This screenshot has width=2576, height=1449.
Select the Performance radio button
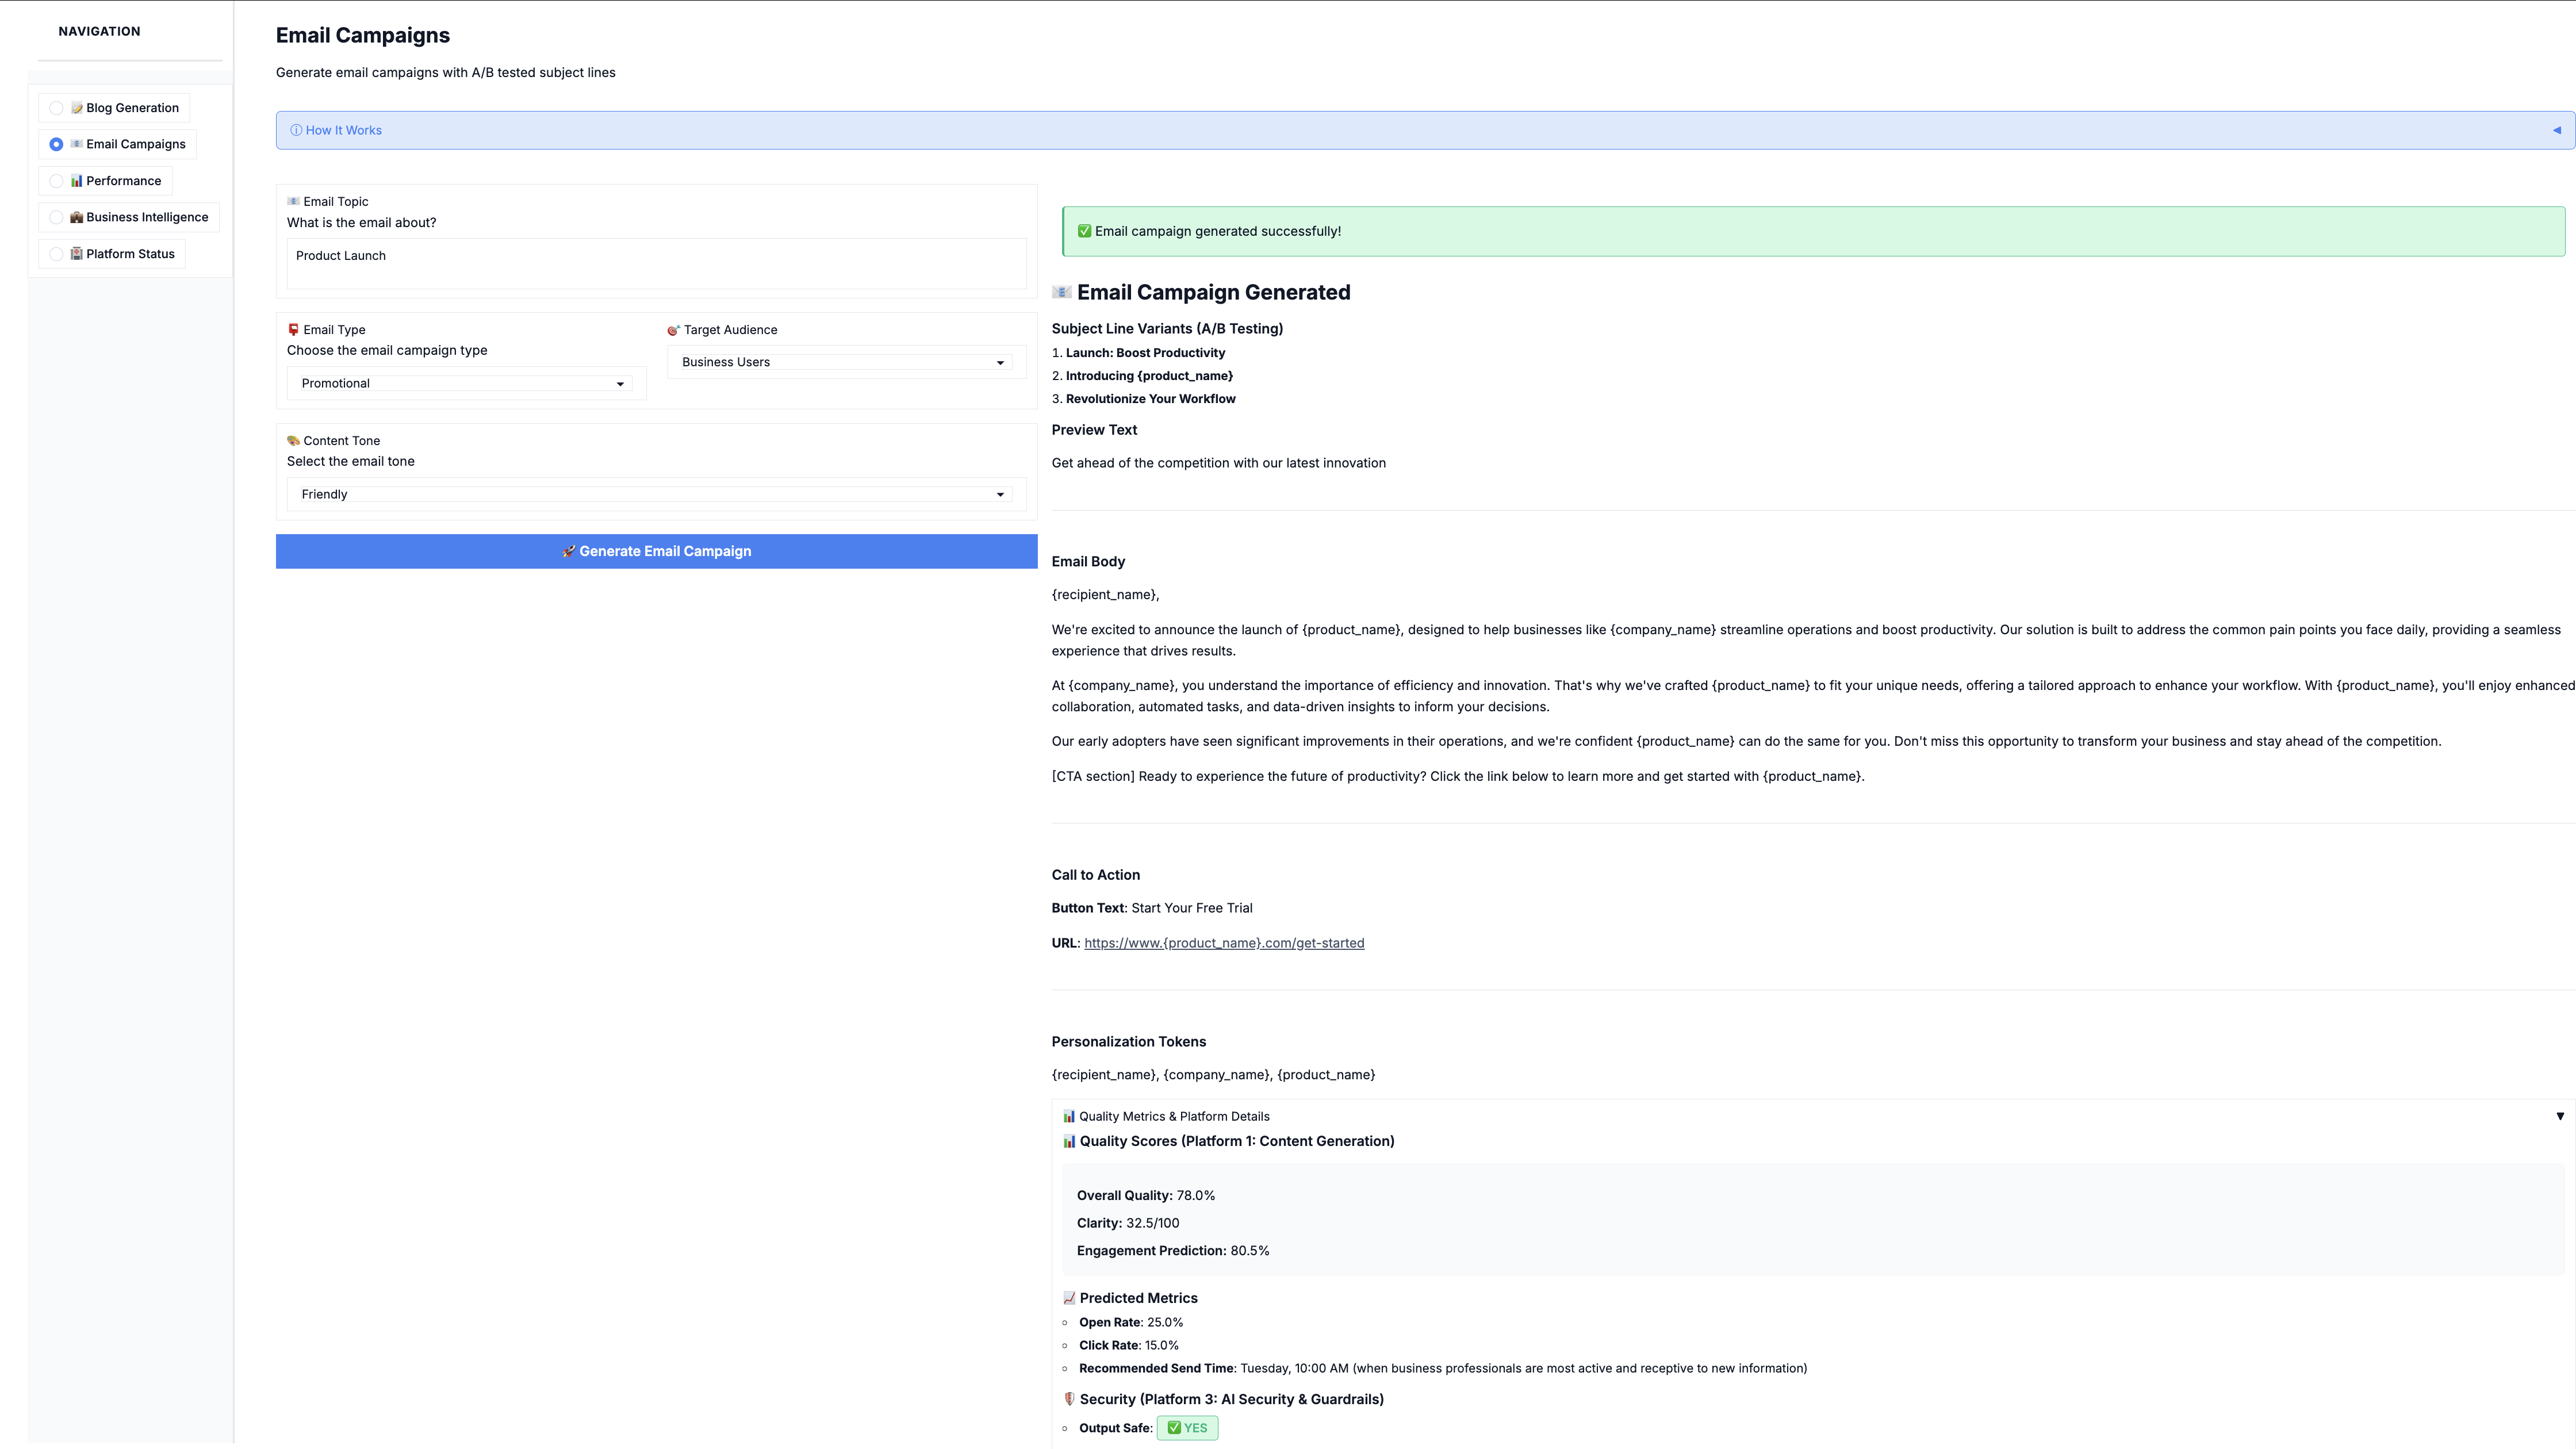(x=56, y=181)
